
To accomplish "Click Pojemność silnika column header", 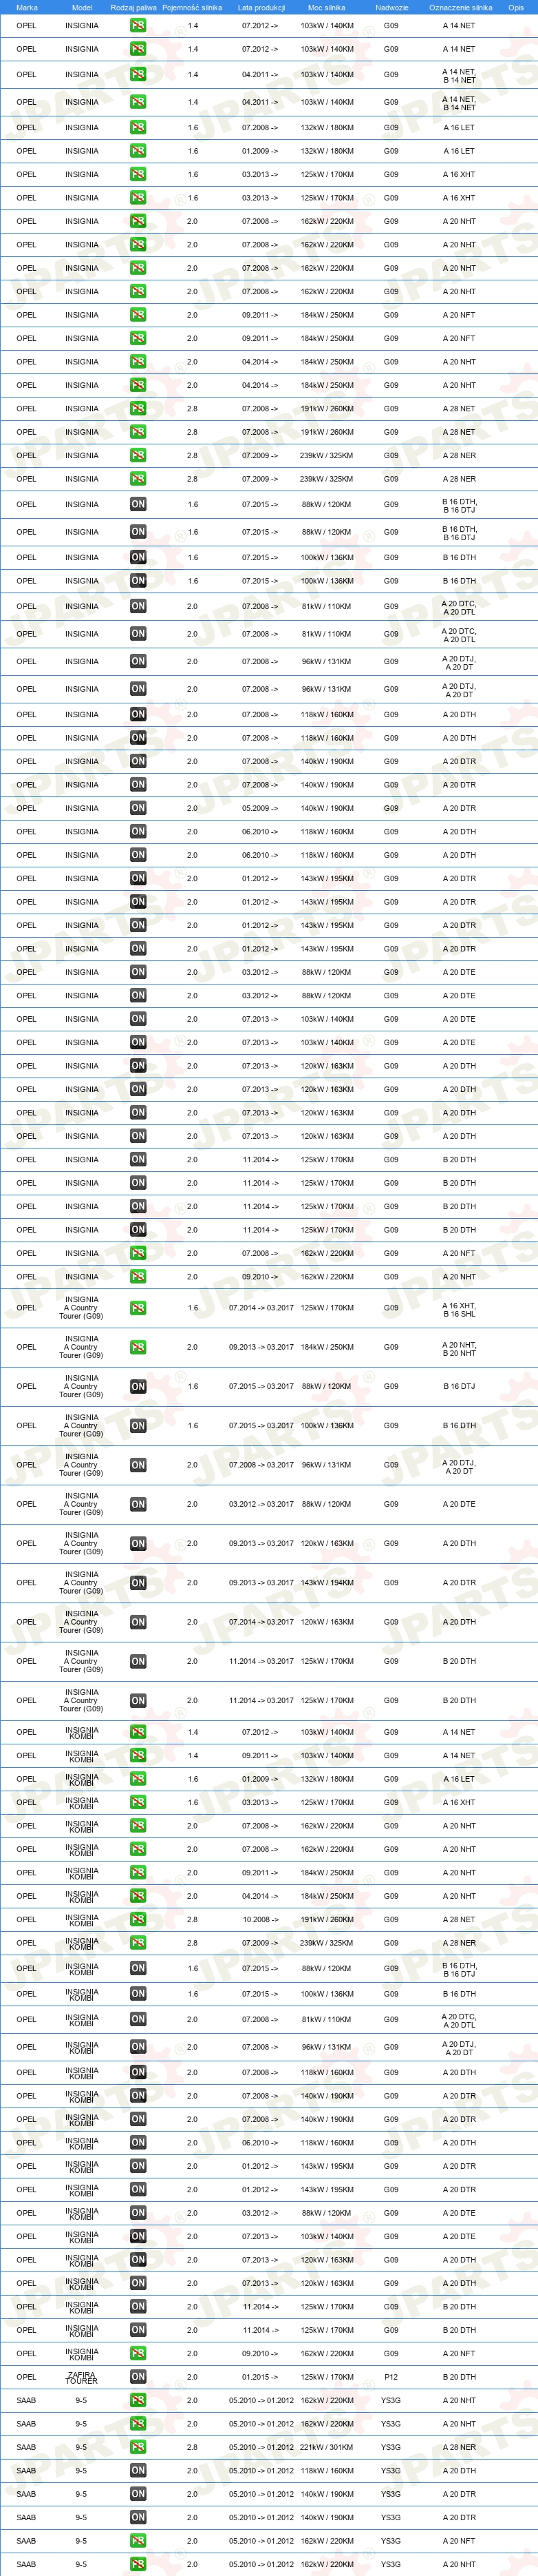I will pyautogui.click(x=193, y=7).
